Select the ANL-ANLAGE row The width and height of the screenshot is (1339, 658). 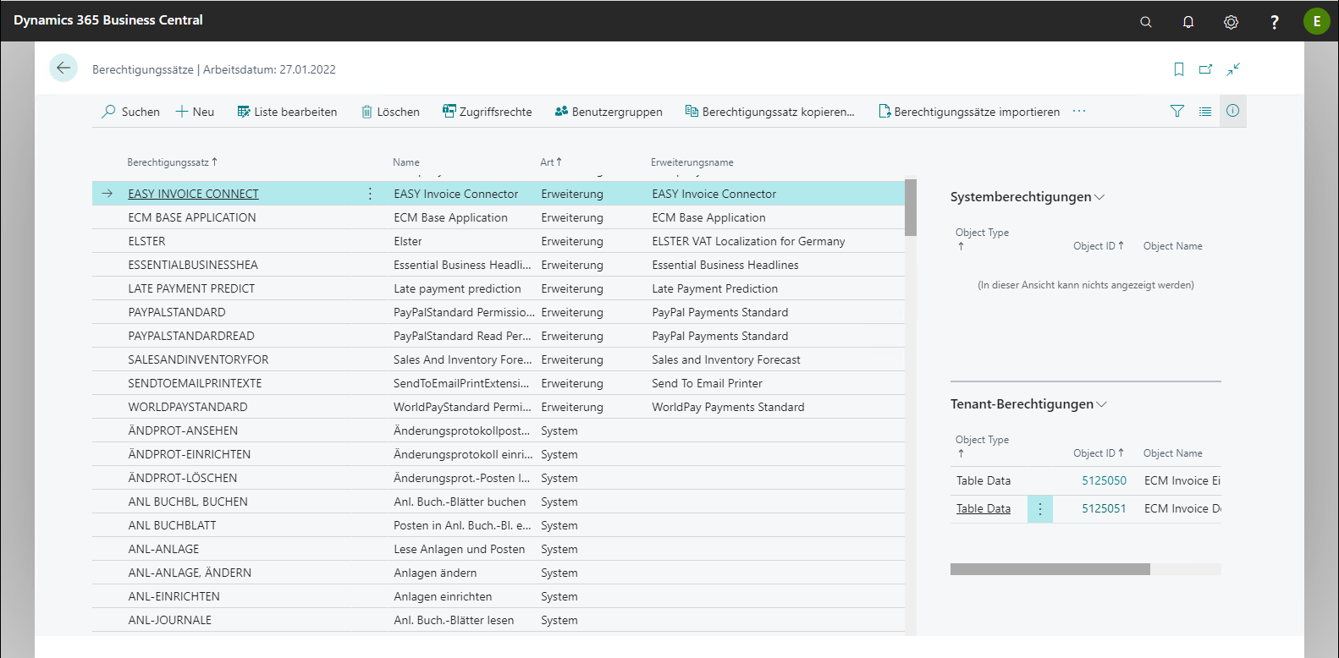tap(499, 549)
